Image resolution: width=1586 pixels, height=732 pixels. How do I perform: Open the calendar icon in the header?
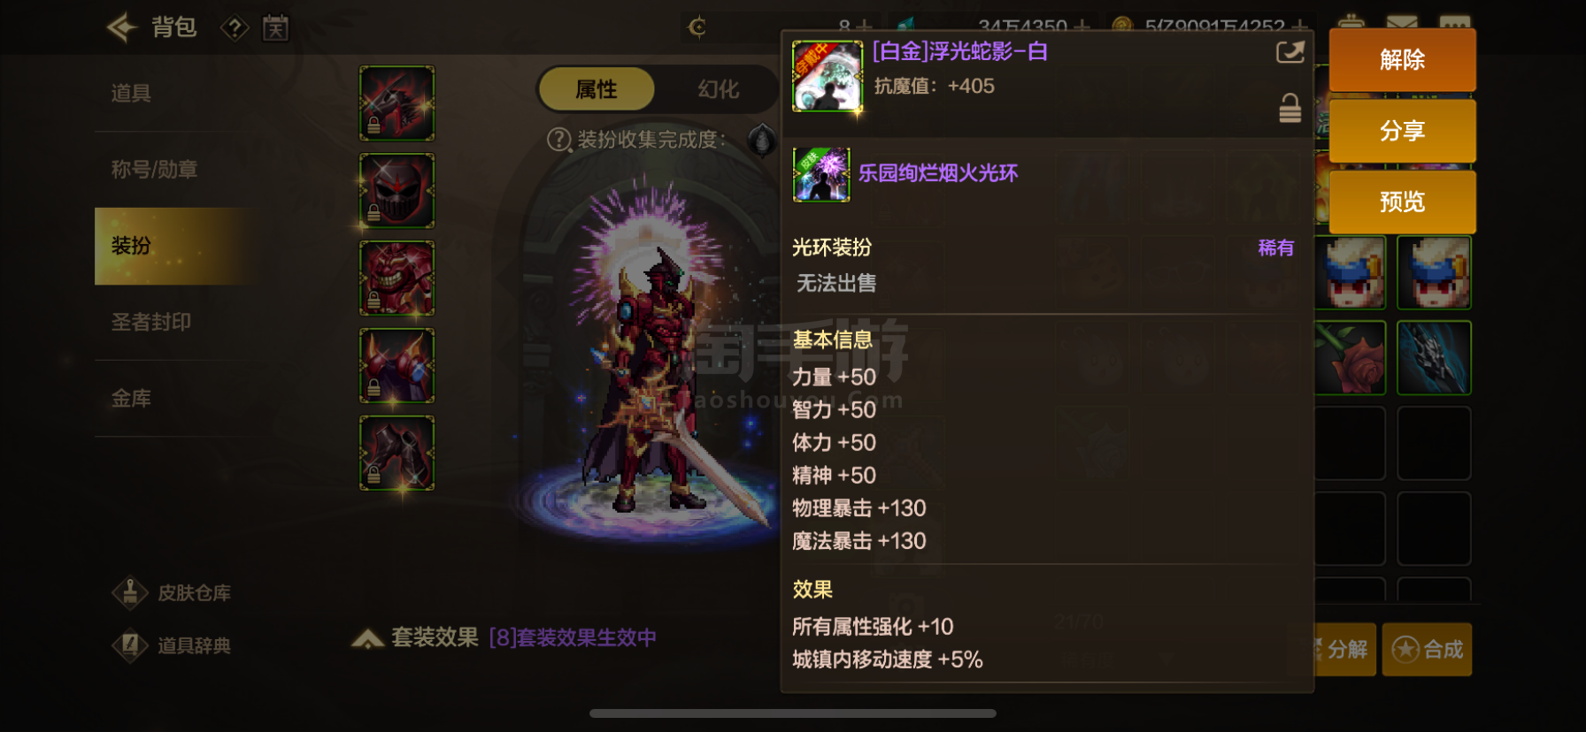275,28
